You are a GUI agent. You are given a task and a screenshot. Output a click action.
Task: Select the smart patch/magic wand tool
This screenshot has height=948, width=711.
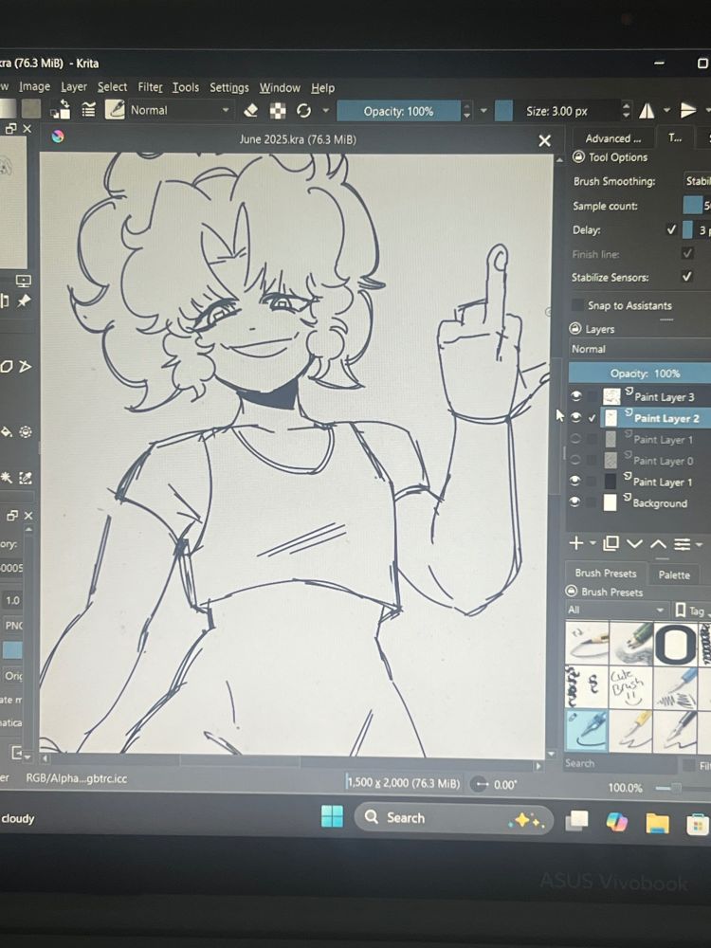coord(7,478)
